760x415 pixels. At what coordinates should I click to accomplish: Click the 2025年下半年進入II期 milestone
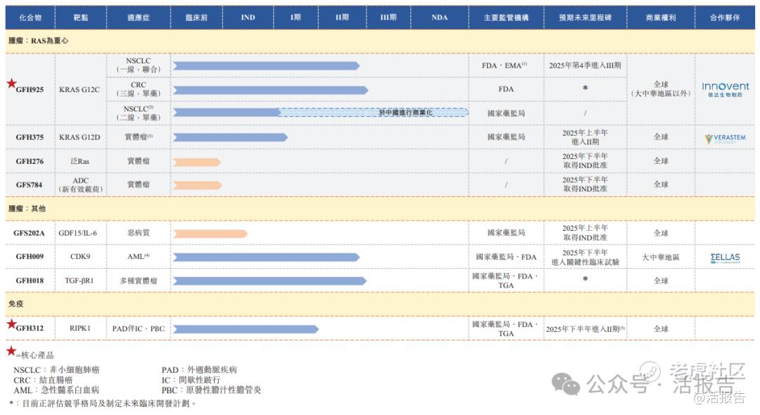tap(585, 328)
